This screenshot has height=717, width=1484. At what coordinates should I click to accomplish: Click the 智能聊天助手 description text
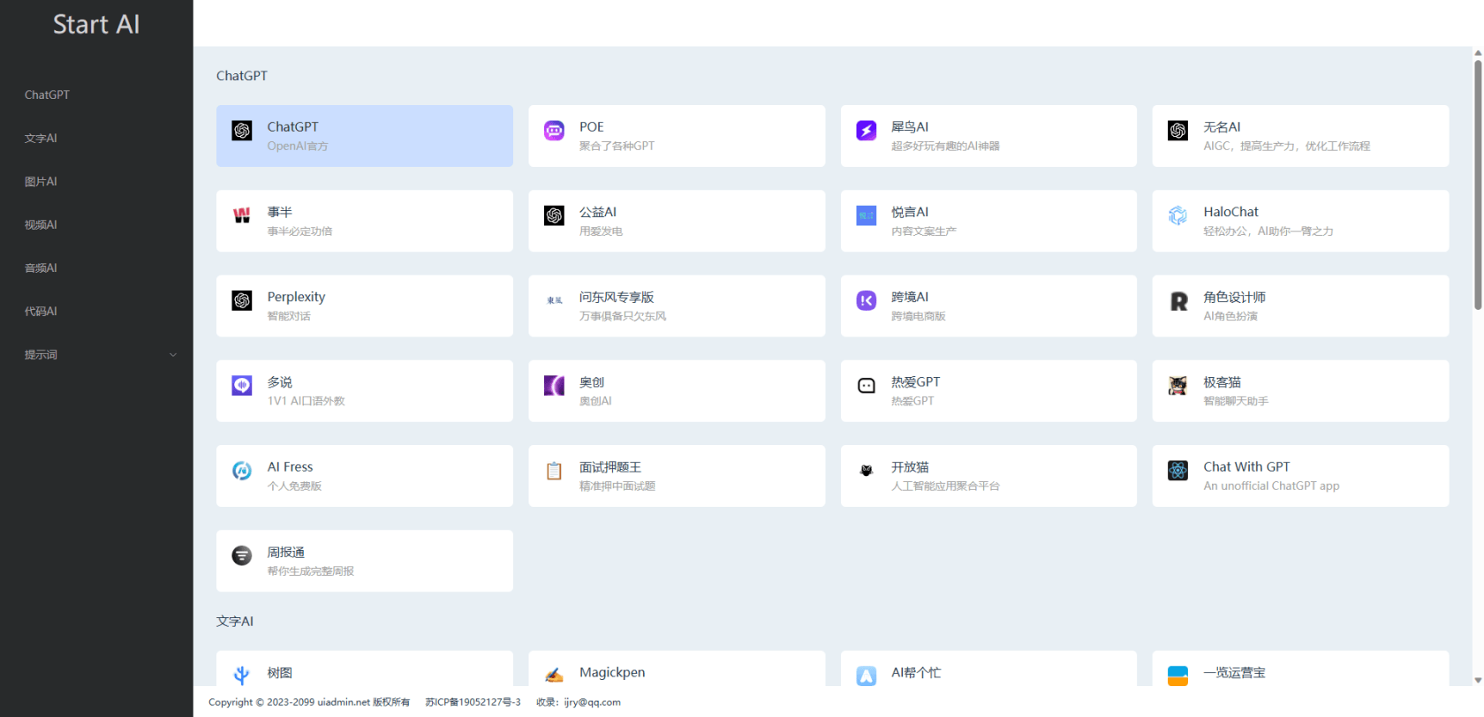coord(1236,401)
